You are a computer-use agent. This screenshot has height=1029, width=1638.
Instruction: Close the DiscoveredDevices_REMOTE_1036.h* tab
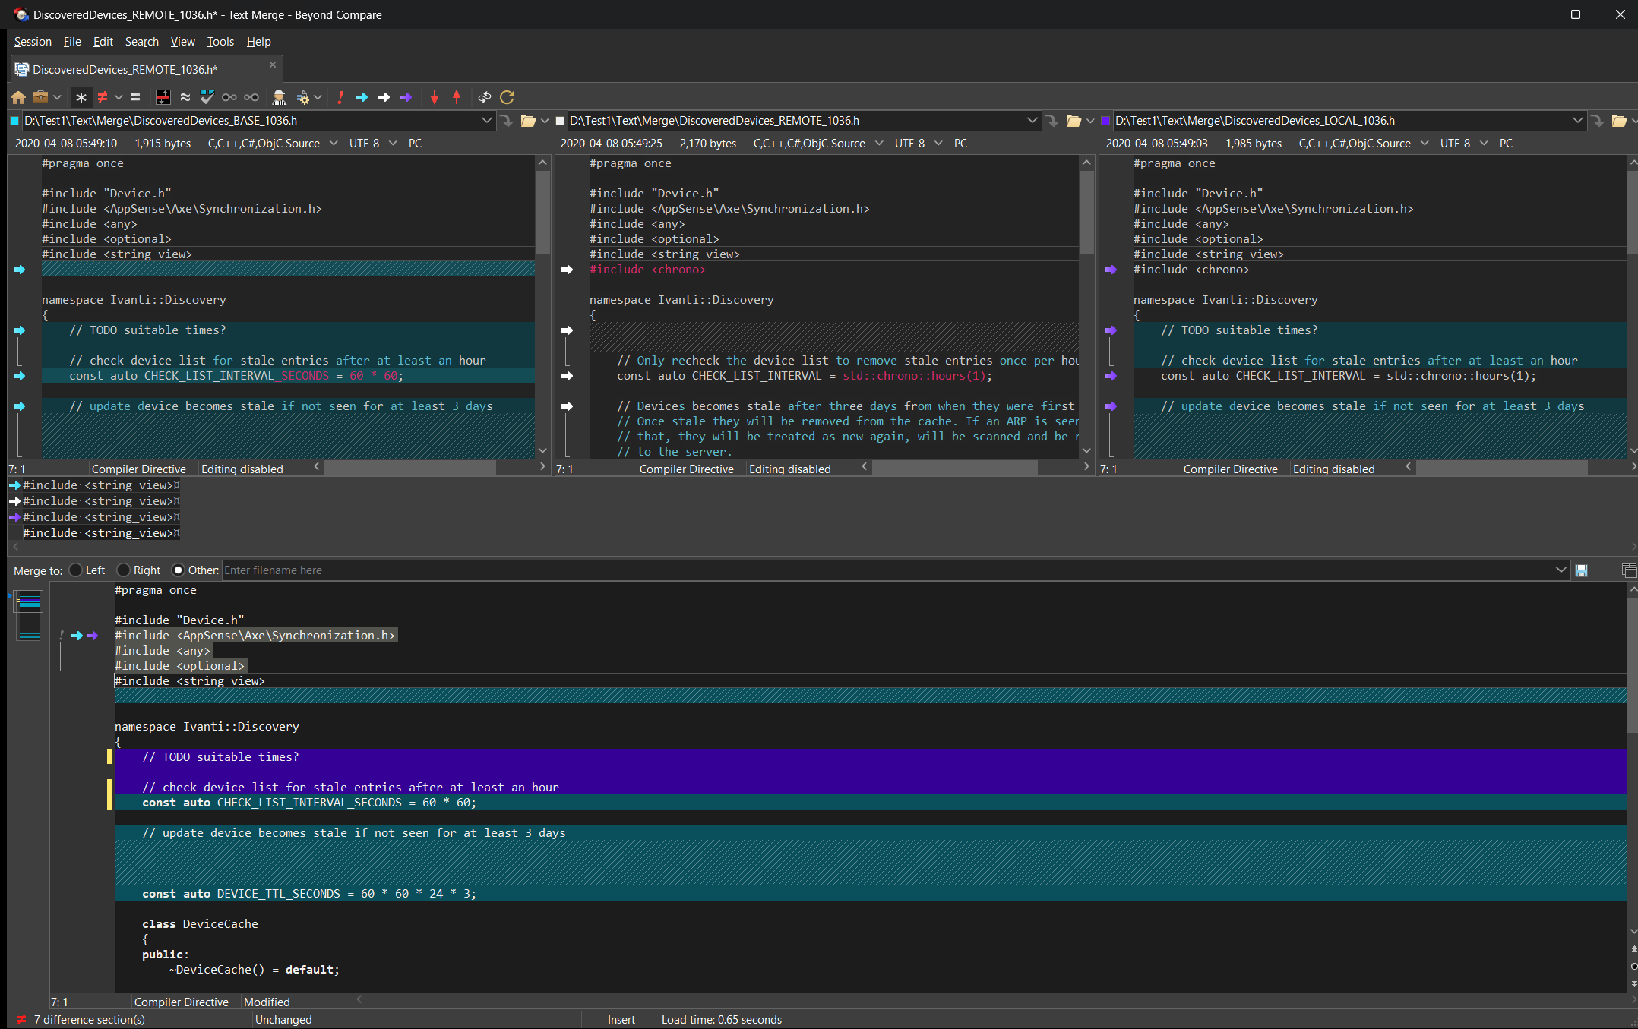point(273,65)
